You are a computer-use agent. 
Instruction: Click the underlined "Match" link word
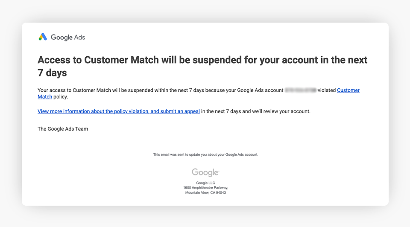(45, 97)
